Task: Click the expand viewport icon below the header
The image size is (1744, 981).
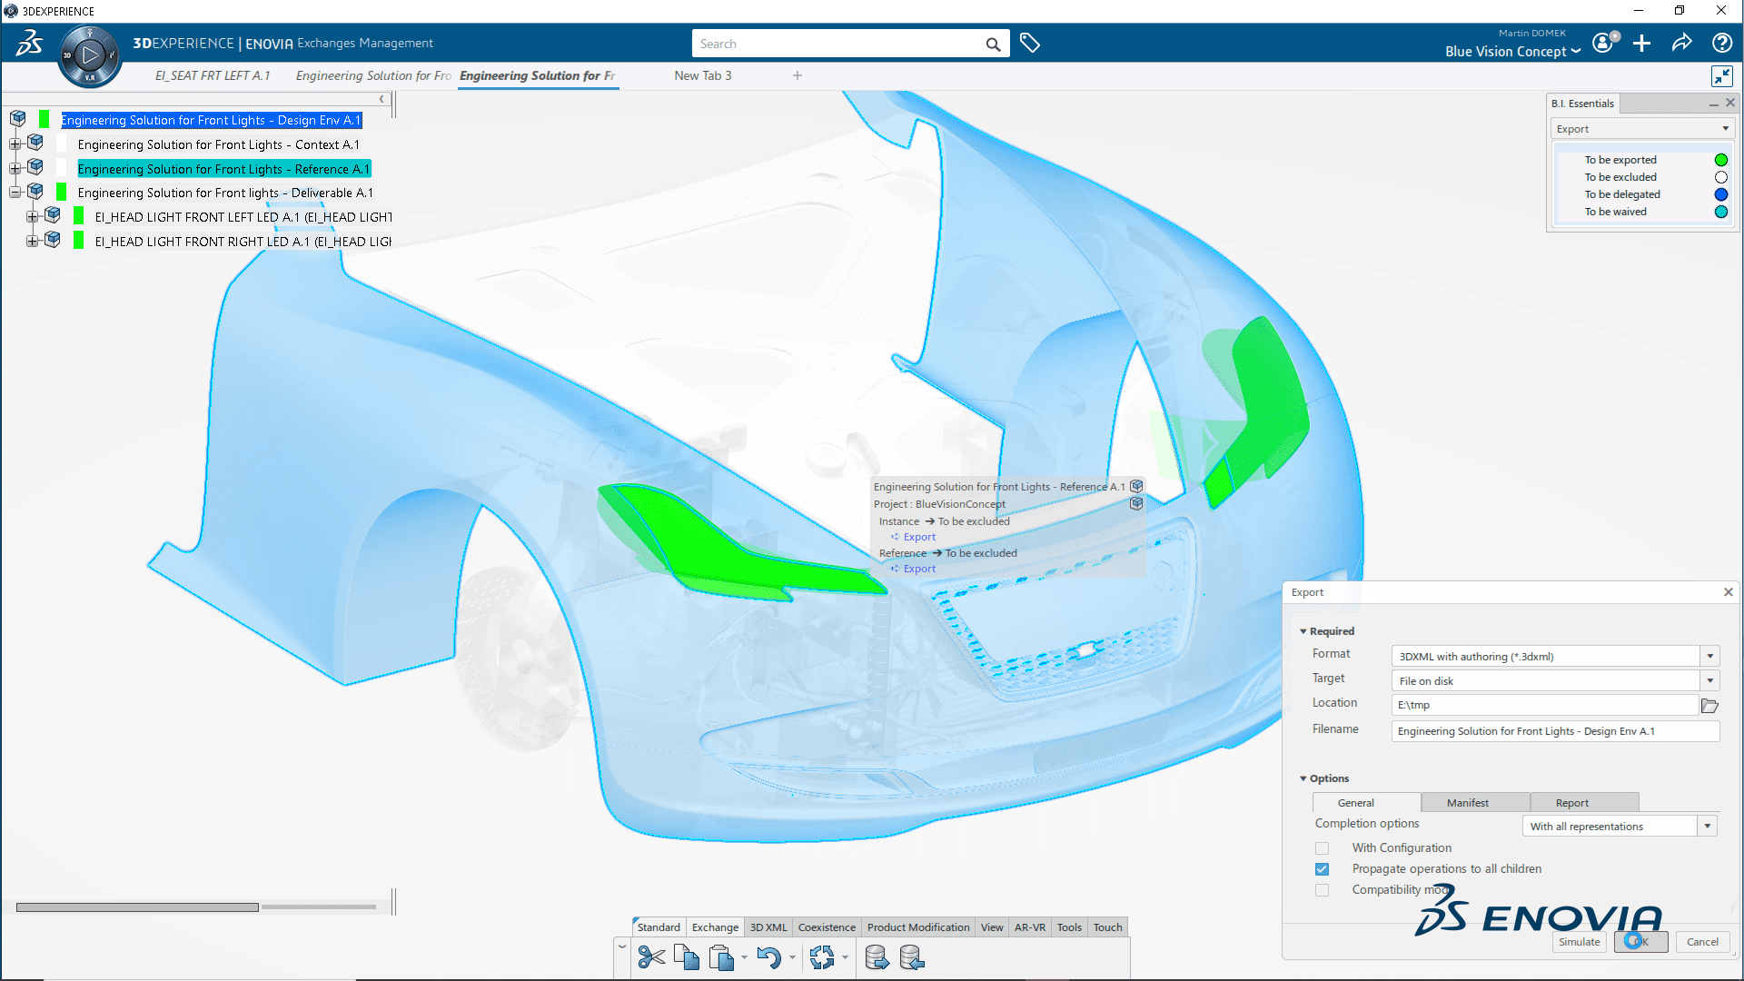Action: tap(1721, 76)
